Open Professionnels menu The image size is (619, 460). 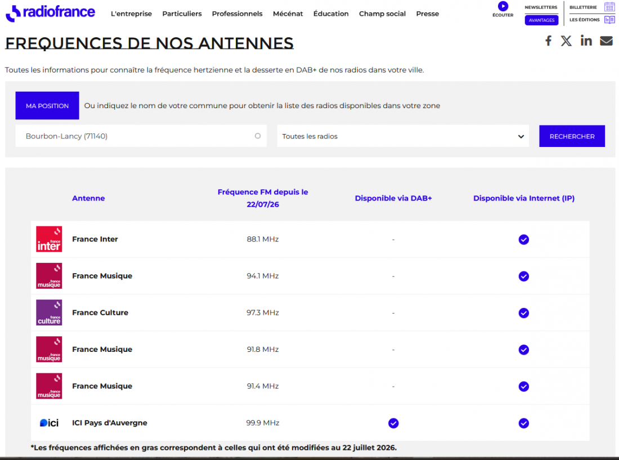click(237, 14)
